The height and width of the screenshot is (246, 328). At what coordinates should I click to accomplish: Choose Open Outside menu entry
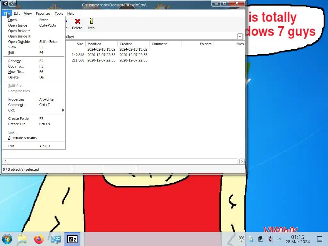pos(34,42)
